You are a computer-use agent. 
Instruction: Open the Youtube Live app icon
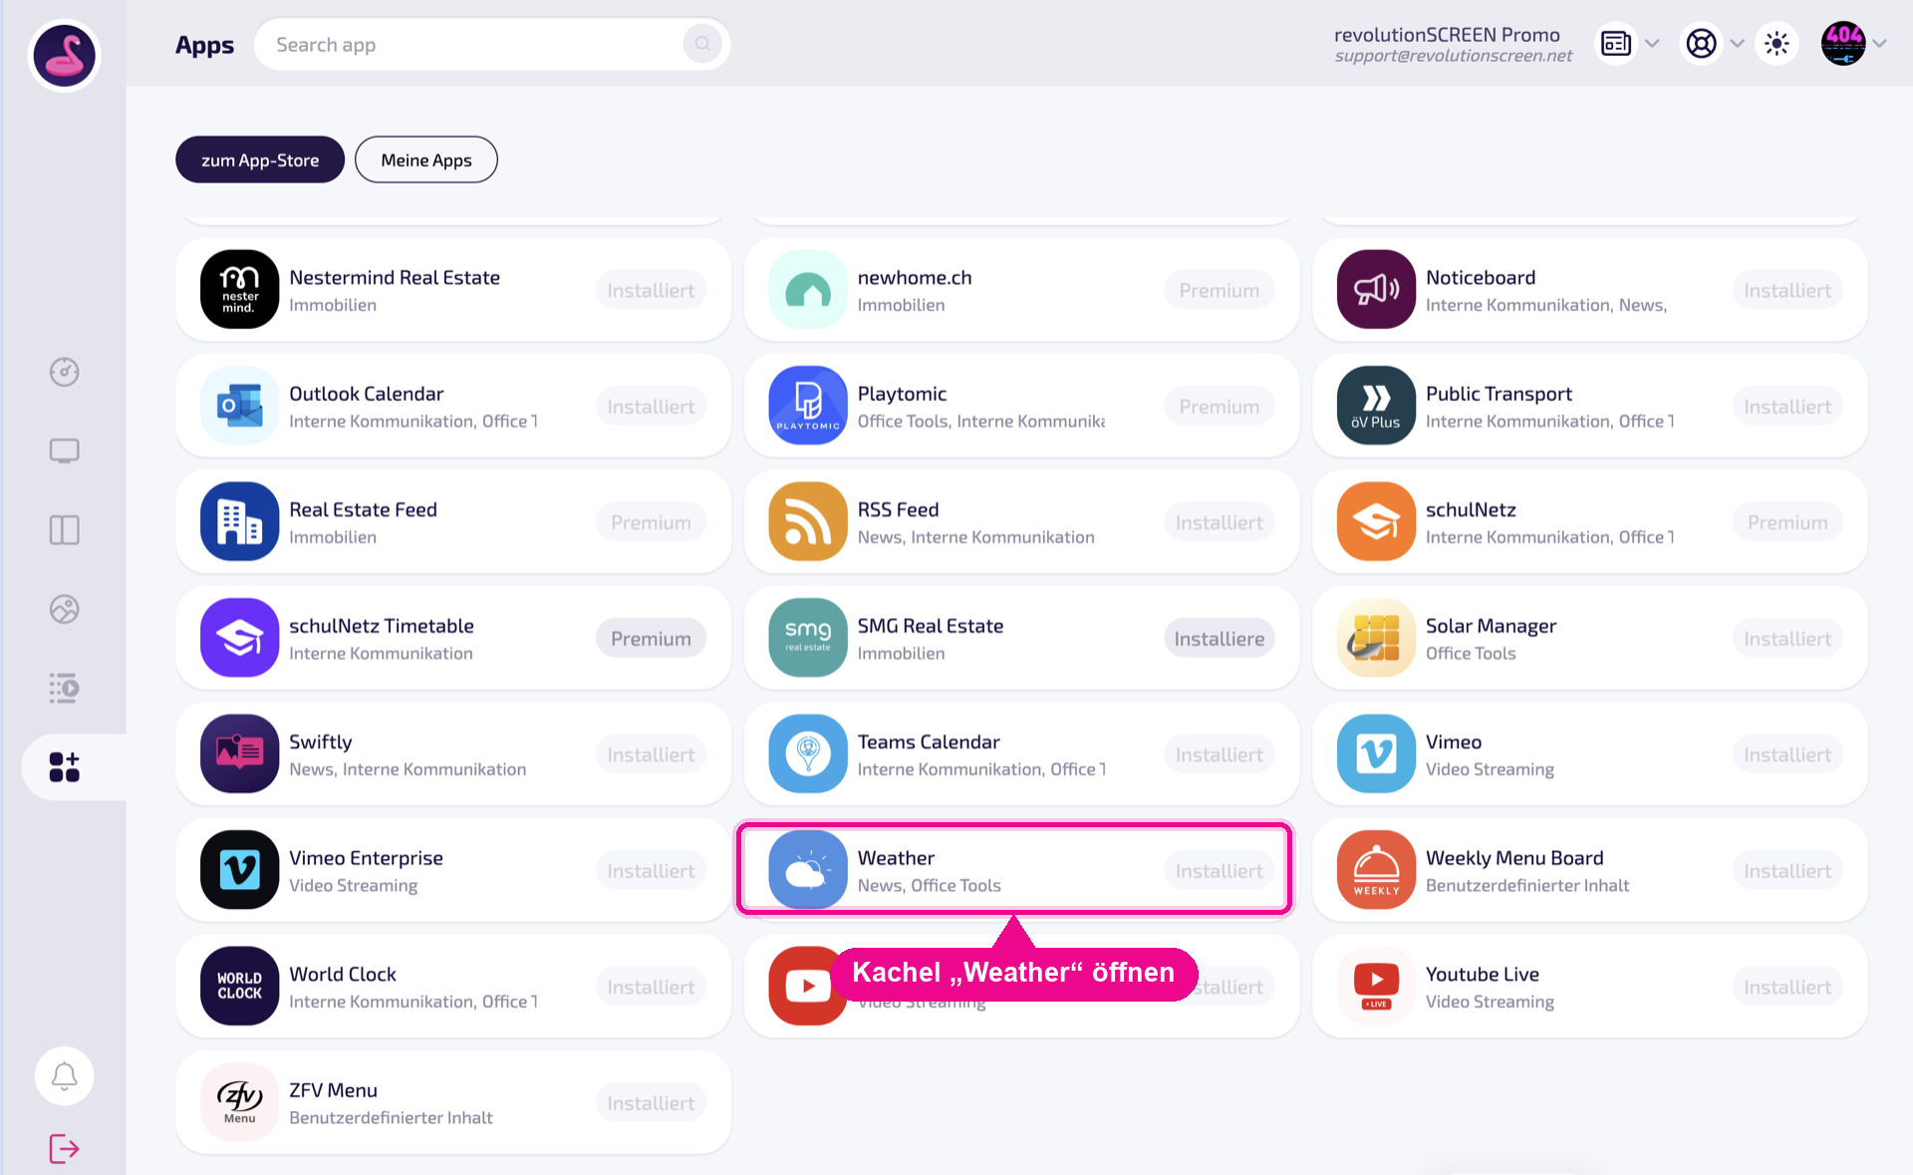click(x=1376, y=986)
